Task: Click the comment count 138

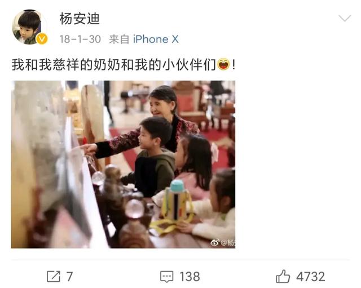Action: click(190, 277)
